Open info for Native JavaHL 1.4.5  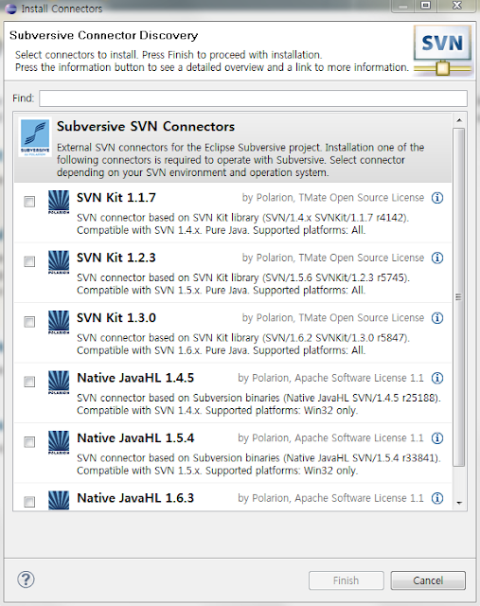point(437,378)
